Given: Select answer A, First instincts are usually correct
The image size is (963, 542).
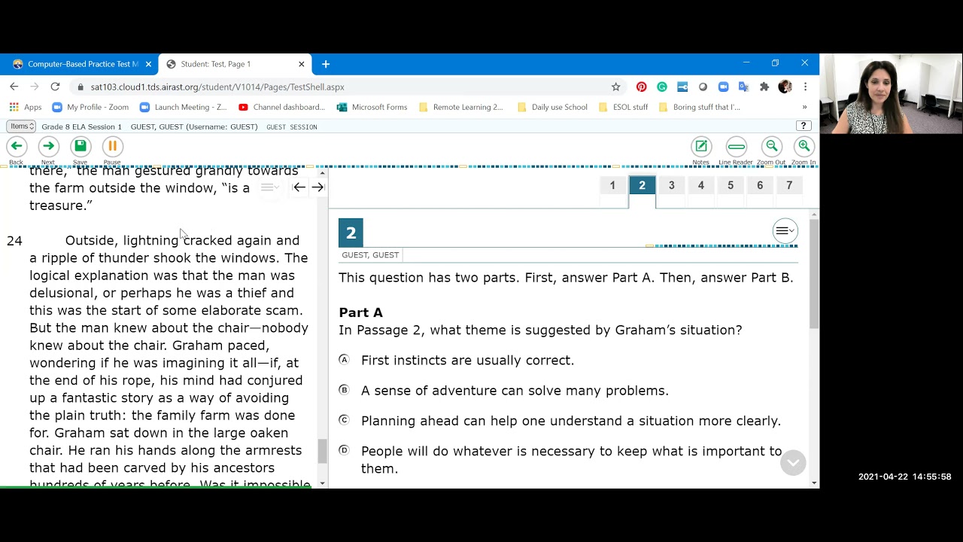Looking at the screenshot, I should [x=344, y=360].
